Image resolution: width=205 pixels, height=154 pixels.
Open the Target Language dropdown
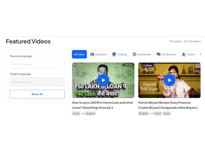coord(37,82)
